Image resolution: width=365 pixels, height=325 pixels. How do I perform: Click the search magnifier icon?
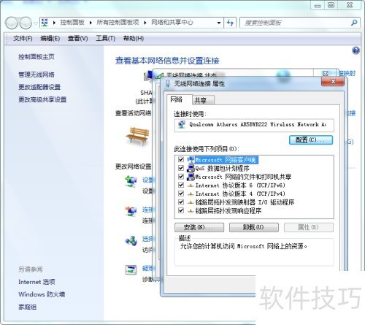(x=354, y=23)
